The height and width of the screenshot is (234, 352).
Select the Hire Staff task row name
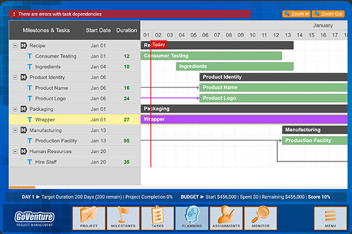point(46,162)
